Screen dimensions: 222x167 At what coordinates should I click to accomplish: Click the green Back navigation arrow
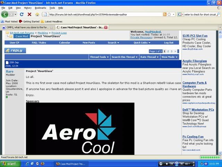(5, 14)
